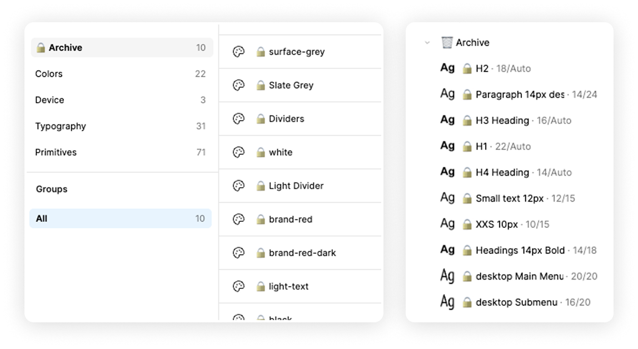This screenshot has width=638, height=349.
Task: Click the palette icon next to Slate Grey
Action: click(x=238, y=85)
